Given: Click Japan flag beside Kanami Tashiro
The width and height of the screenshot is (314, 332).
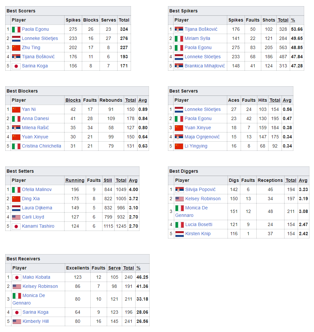Looking at the screenshot, I should pyautogui.click(x=16, y=226).
